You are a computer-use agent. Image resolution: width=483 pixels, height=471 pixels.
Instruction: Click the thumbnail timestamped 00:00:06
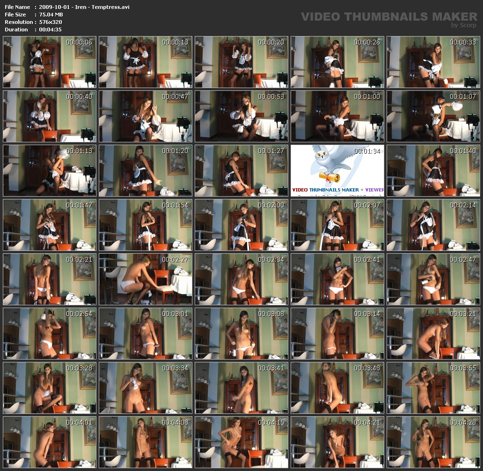pyautogui.click(x=50, y=62)
